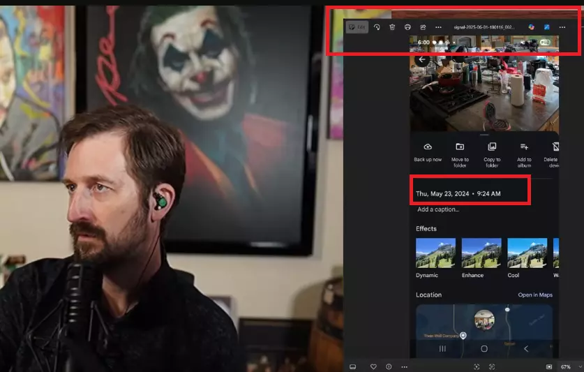Click the location pin near Thein Well Company
This screenshot has width=584, height=372.
463,336
